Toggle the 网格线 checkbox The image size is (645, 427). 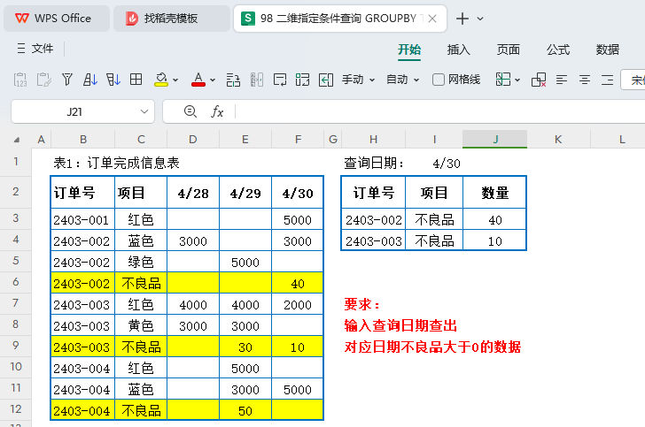pos(439,80)
